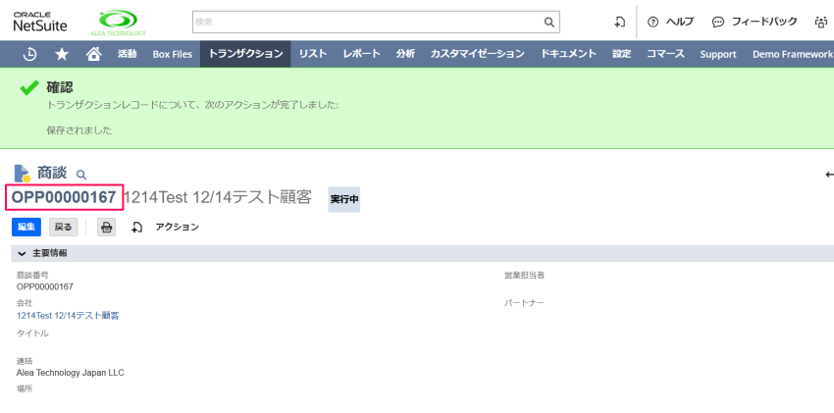Click the 連結 field label
The image size is (834, 413).
(25, 361)
